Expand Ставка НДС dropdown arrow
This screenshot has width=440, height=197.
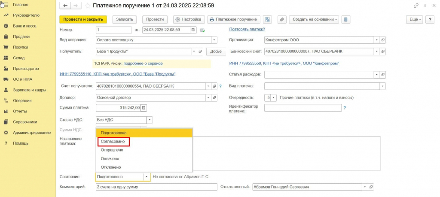point(150,120)
